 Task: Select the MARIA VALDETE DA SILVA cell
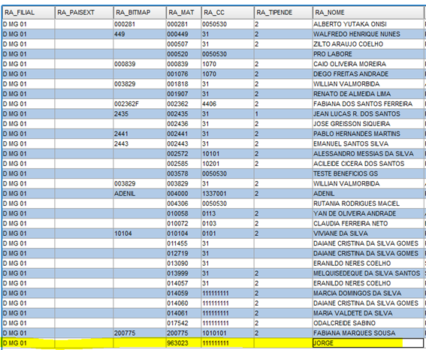(x=368, y=313)
